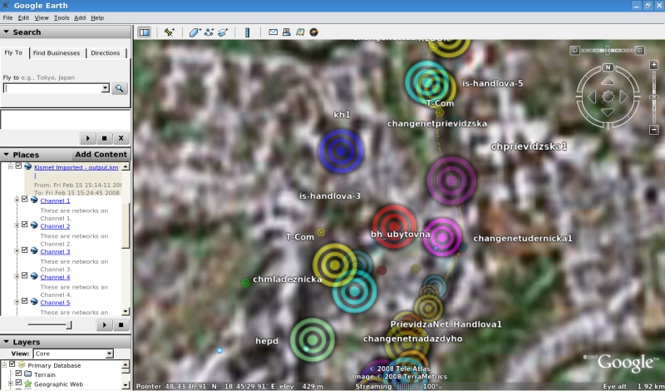Email the view using envelope icon
The width and height of the screenshot is (665, 391).
click(x=273, y=32)
